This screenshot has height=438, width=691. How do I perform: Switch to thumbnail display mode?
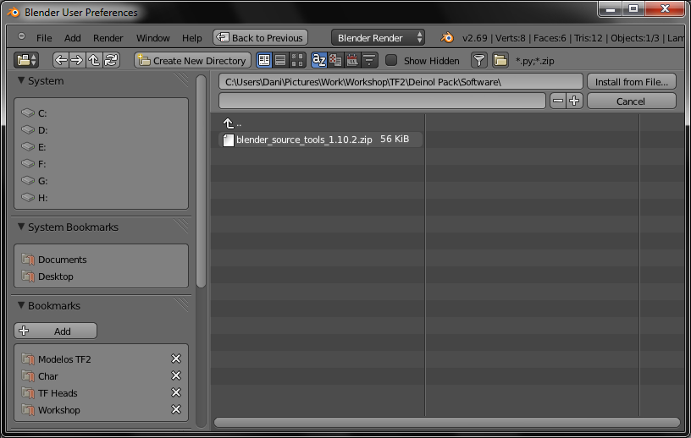297,60
